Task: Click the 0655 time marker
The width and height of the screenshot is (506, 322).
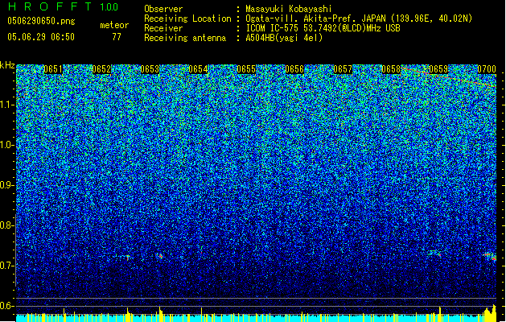Action: [x=246, y=69]
